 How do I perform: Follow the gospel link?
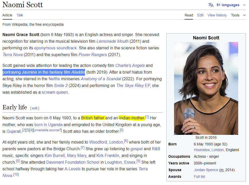pos(137,149)
